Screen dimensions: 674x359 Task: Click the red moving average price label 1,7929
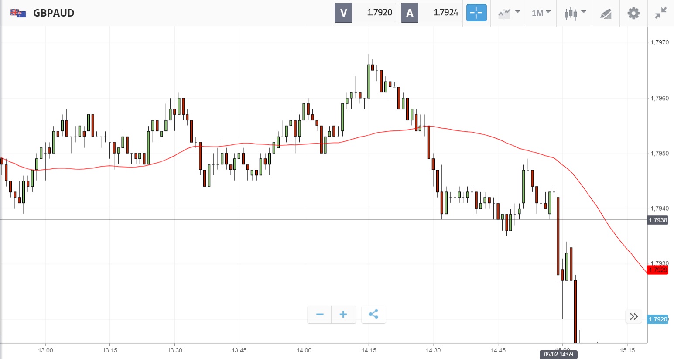pos(657,270)
